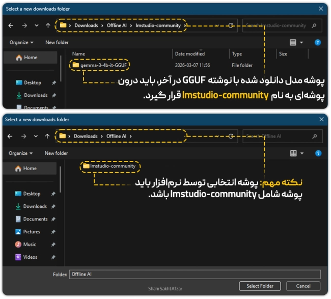Click lmstudio-community breadcrumb in upper dialog
The width and height of the screenshot is (331, 299).
point(158,25)
